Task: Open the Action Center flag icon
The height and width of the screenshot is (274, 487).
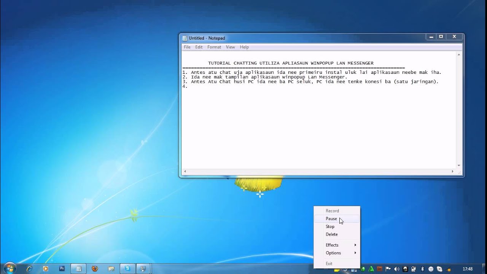Action: coord(388,269)
